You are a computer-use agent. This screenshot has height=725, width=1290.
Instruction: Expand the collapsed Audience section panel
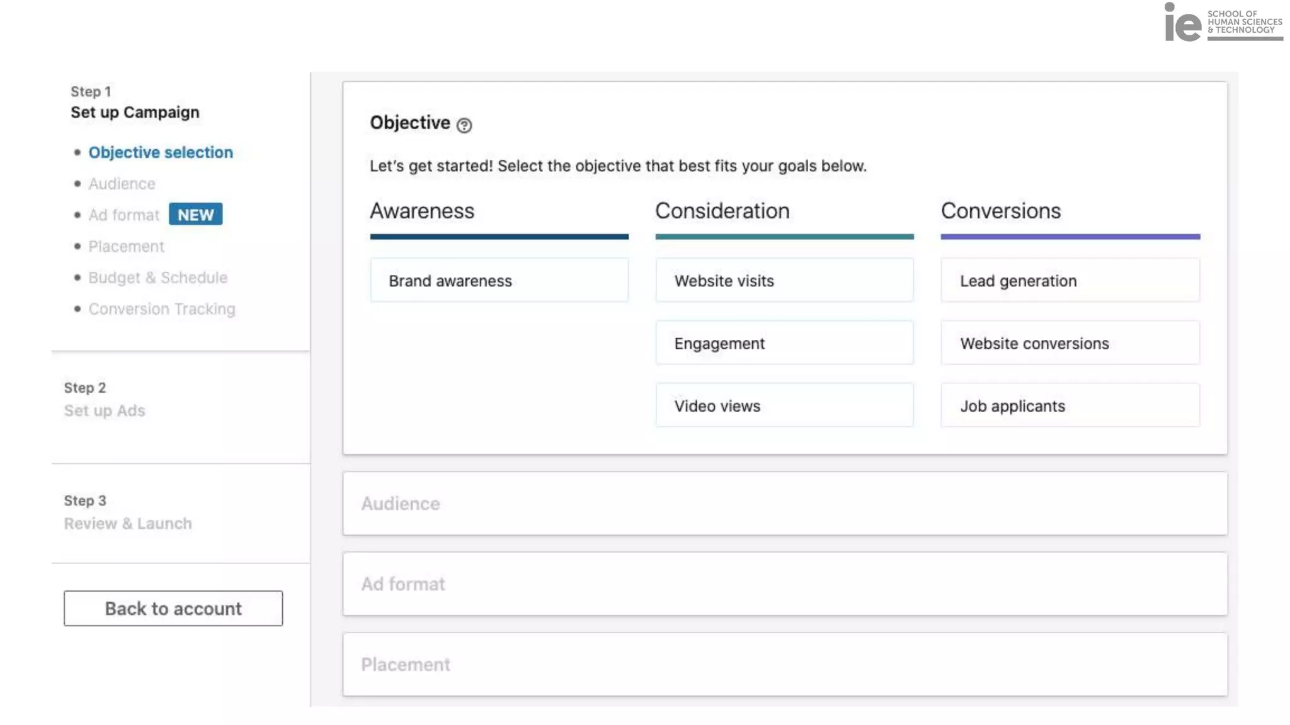click(x=784, y=503)
